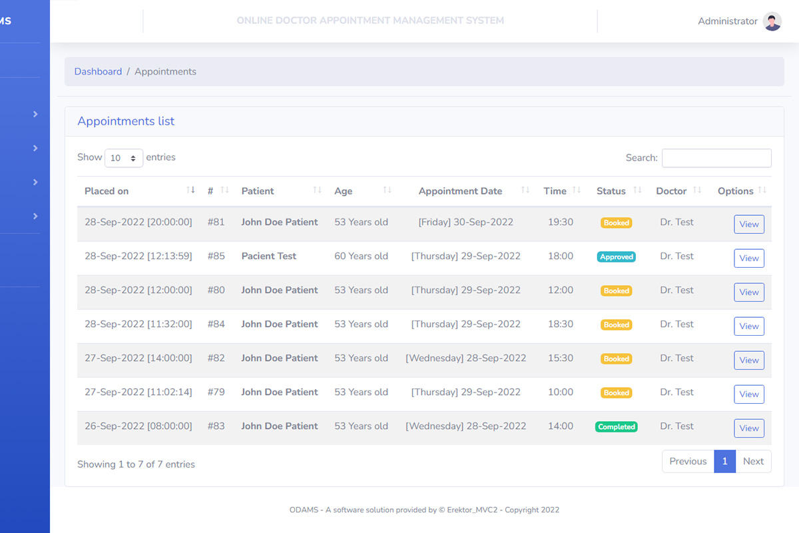Sort by appointment number column arrows

tap(224, 191)
